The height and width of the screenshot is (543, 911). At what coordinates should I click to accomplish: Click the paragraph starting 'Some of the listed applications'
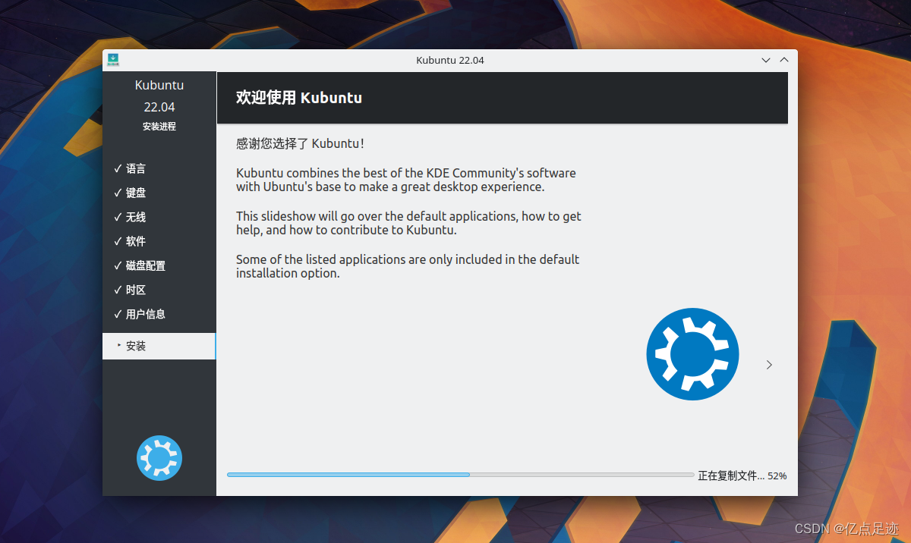tap(408, 266)
